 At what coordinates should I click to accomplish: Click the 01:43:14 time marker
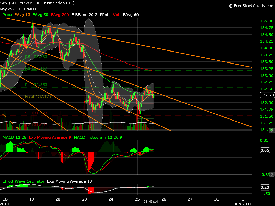point(150,201)
